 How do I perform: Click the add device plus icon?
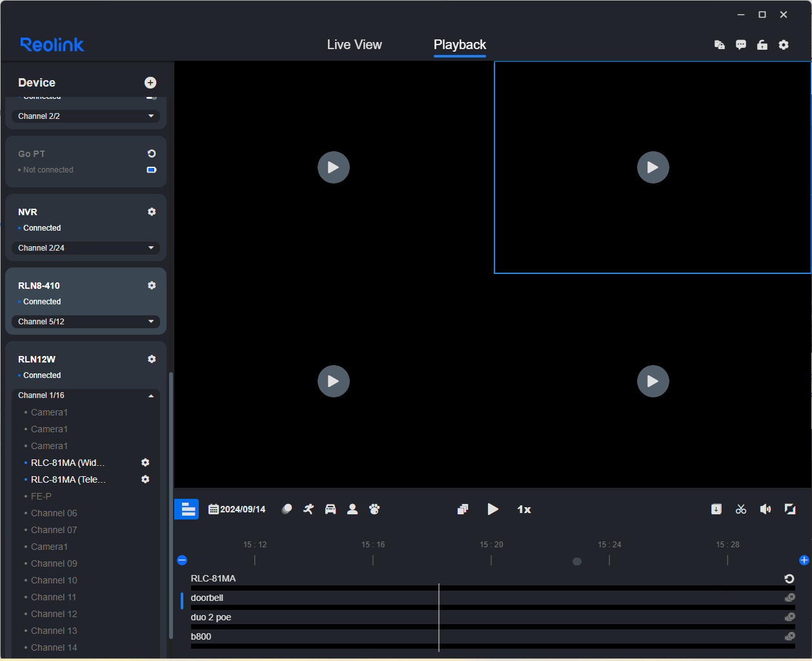tap(150, 83)
